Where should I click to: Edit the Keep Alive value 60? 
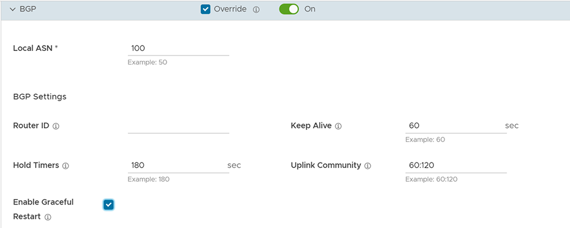coord(456,126)
